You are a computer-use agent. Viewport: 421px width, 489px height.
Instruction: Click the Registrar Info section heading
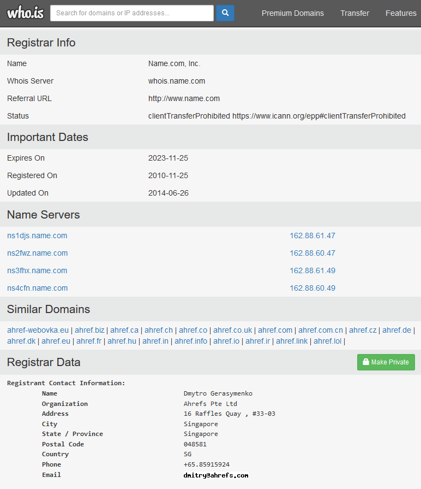(x=41, y=43)
